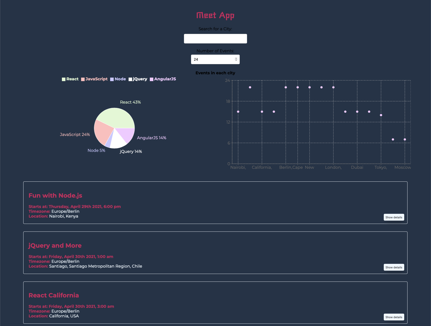This screenshot has width=431, height=326.
Task: Click the Number of Events field
Action: (x=213, y=59)
